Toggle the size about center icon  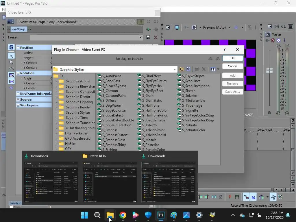point(11,82)
